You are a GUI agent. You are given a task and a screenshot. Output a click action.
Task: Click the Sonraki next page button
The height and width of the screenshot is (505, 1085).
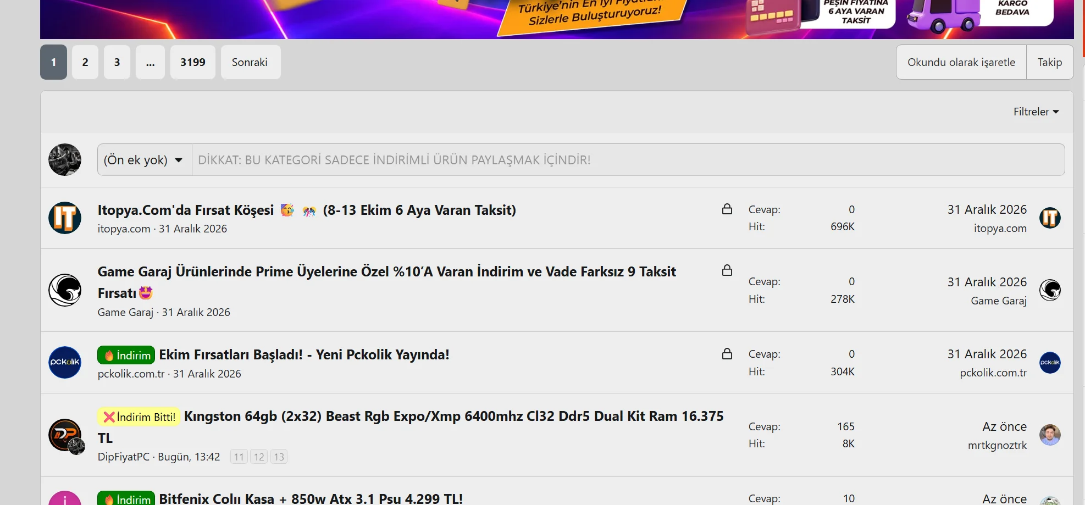point(251,62)
